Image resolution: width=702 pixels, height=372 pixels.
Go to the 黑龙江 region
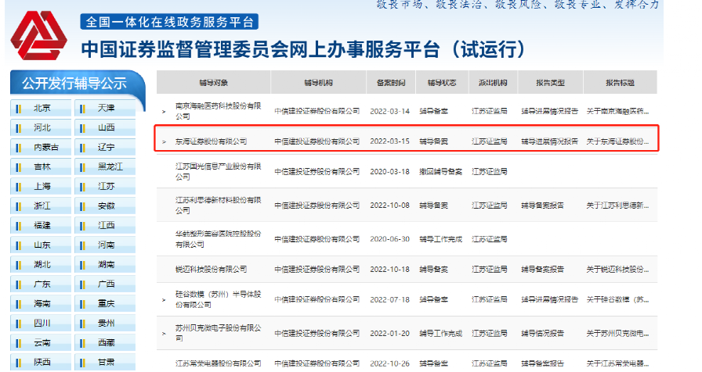click(x=105, y=167)
